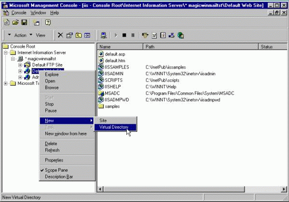Image resolution: width=289 pixels, height=202 pixels.
Task: Choose Stop from context menu
Action: (x=67, y=104)
